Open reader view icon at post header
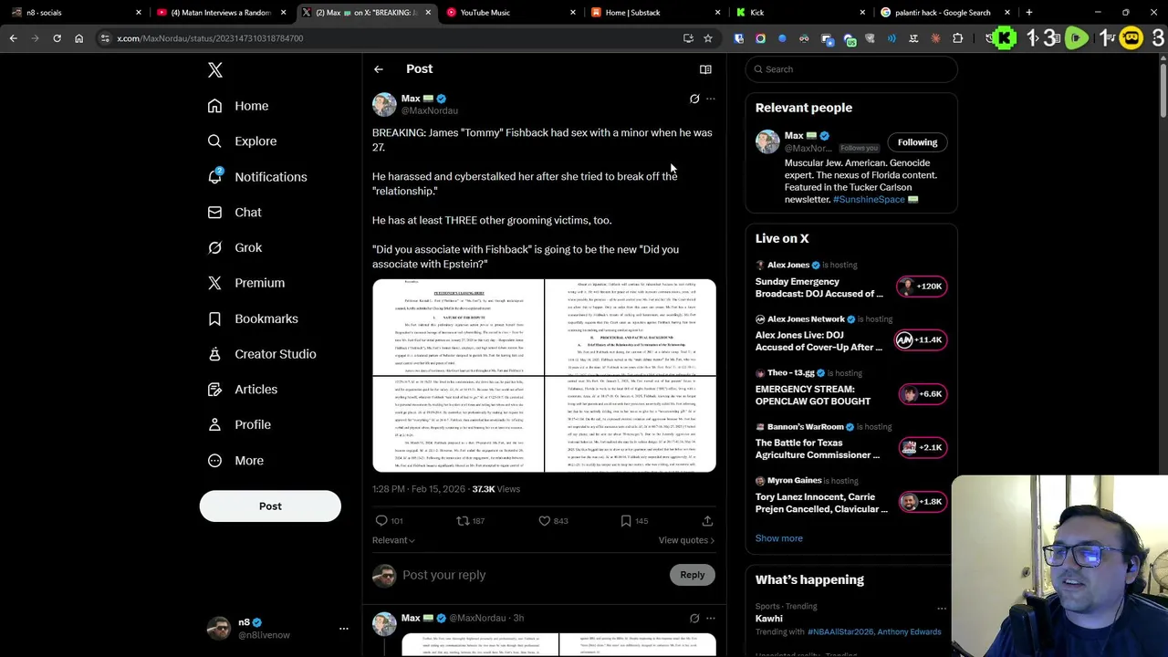The width and height of the screenshot is (1168, 657). click(705, 69)
